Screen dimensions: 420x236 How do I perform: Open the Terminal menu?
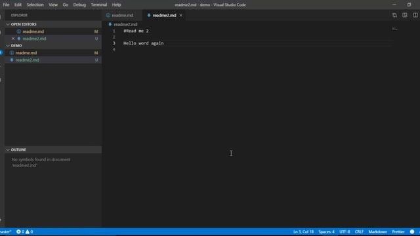pyautogui.click(x=99, y=5)
